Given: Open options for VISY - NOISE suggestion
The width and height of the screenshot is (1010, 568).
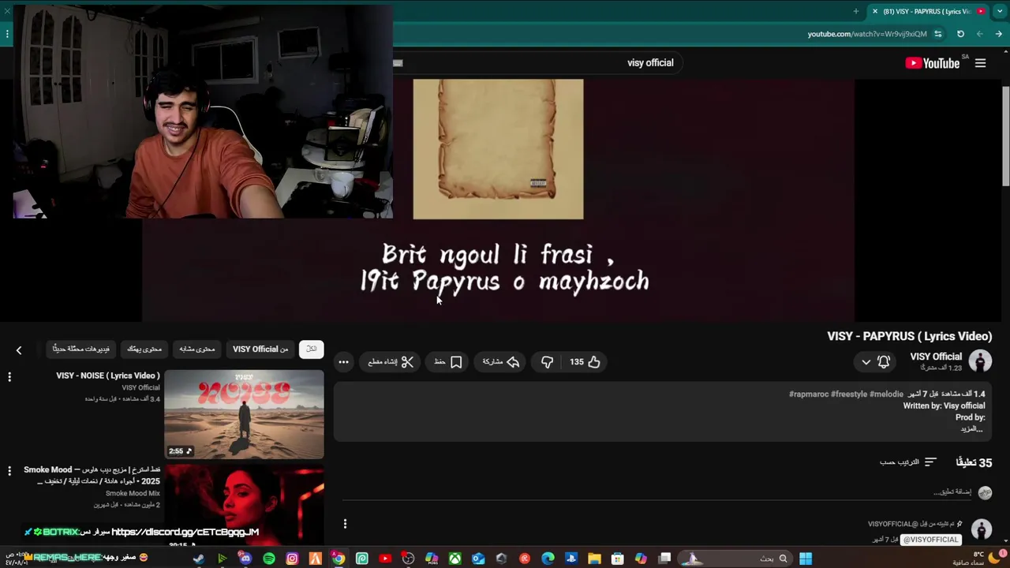Looking at the screenshot, I should click(9, 377).
